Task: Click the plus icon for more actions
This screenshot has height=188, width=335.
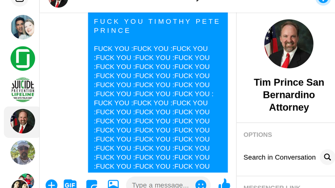Action: click(x=51, y=184)
